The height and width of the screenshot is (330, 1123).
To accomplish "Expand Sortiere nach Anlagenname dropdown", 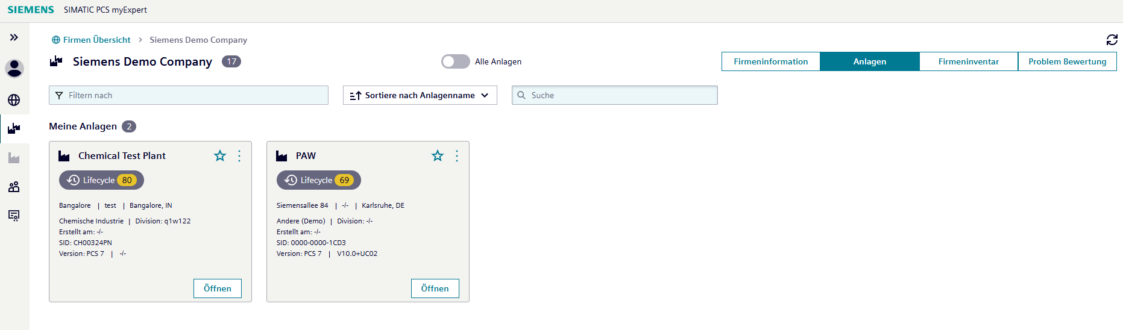I will (420, 95).
